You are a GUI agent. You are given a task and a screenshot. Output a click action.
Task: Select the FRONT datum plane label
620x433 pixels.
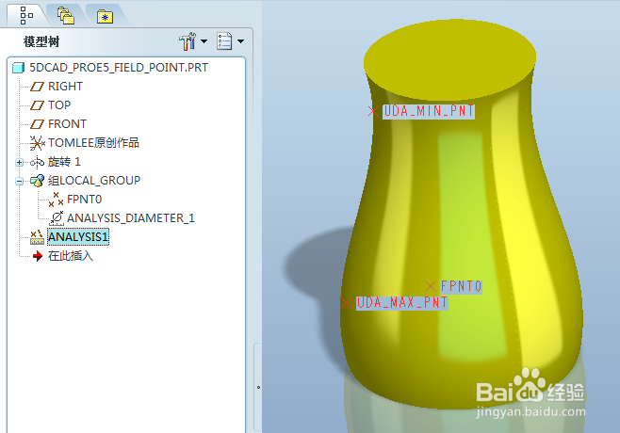(67, 124)
